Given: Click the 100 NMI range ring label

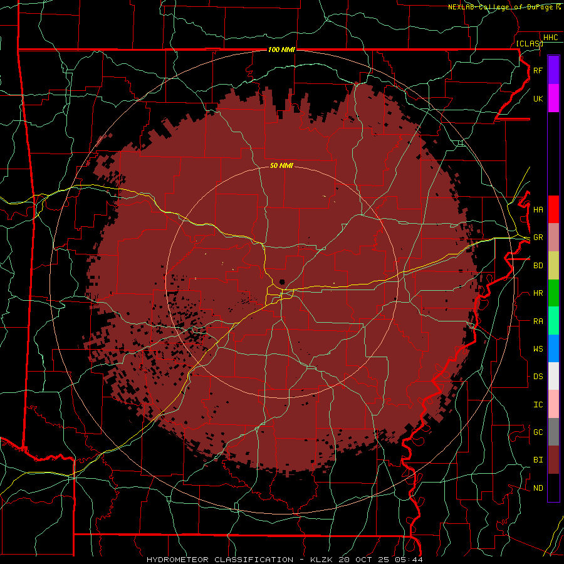Looking at the screenshot, I should 281,50.
